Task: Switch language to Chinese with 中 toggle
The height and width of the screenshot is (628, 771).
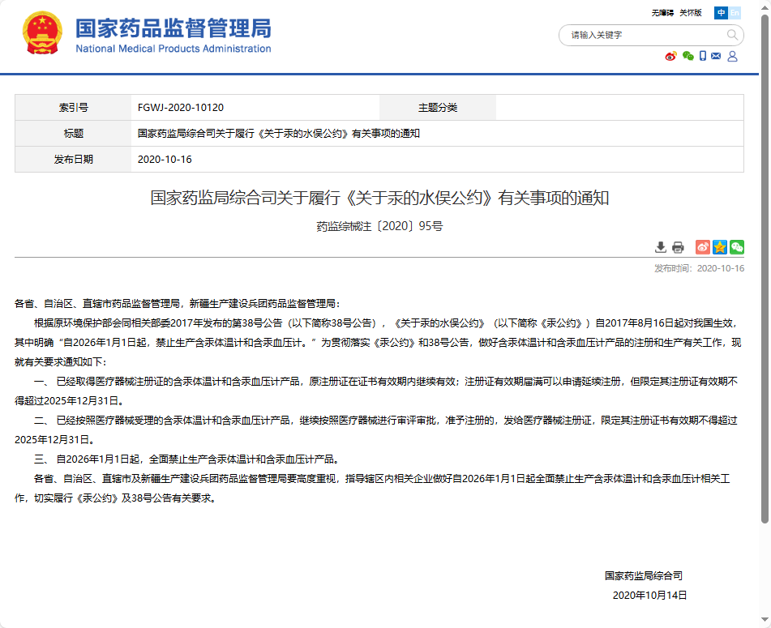Action: pyautogui.click(x=721, y=13)
